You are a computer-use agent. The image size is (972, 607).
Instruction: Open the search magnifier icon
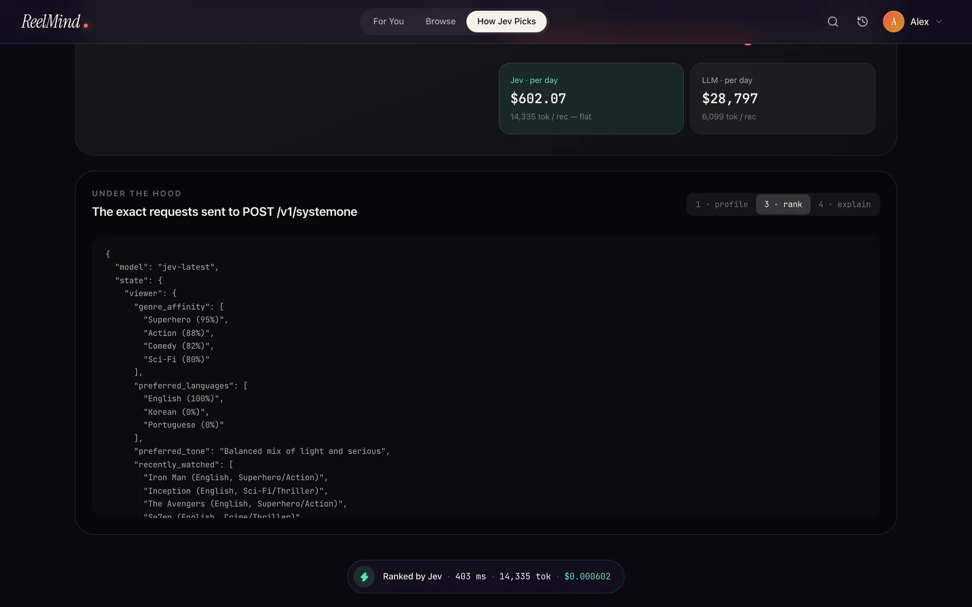click(x=833, y=22)
